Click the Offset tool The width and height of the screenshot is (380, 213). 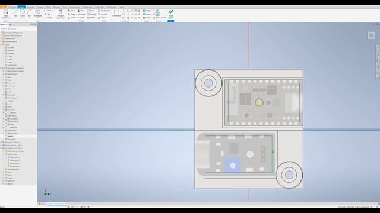[x=91, y=18]
